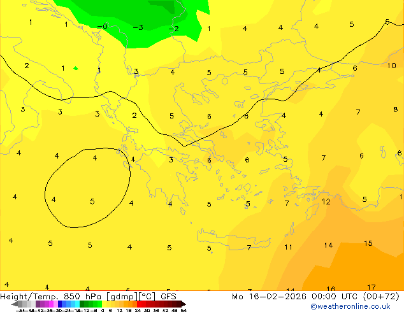Click the legend scale label 54
The image size is (404, 312).
pos(184,310)
